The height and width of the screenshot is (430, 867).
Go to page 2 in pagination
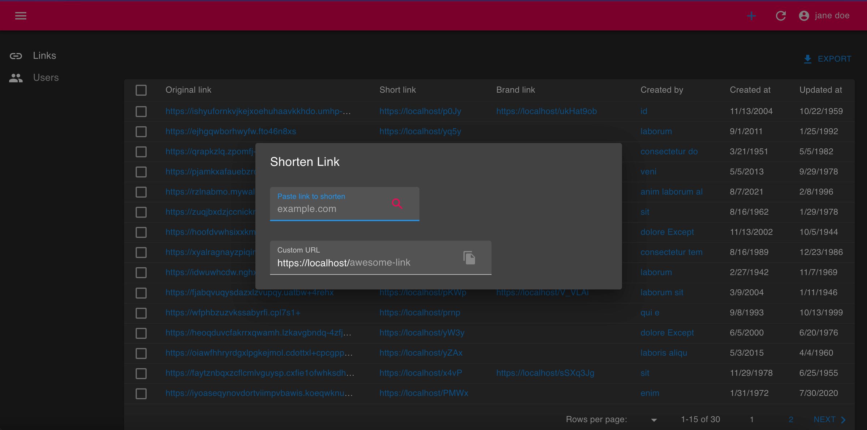(791, 419)
